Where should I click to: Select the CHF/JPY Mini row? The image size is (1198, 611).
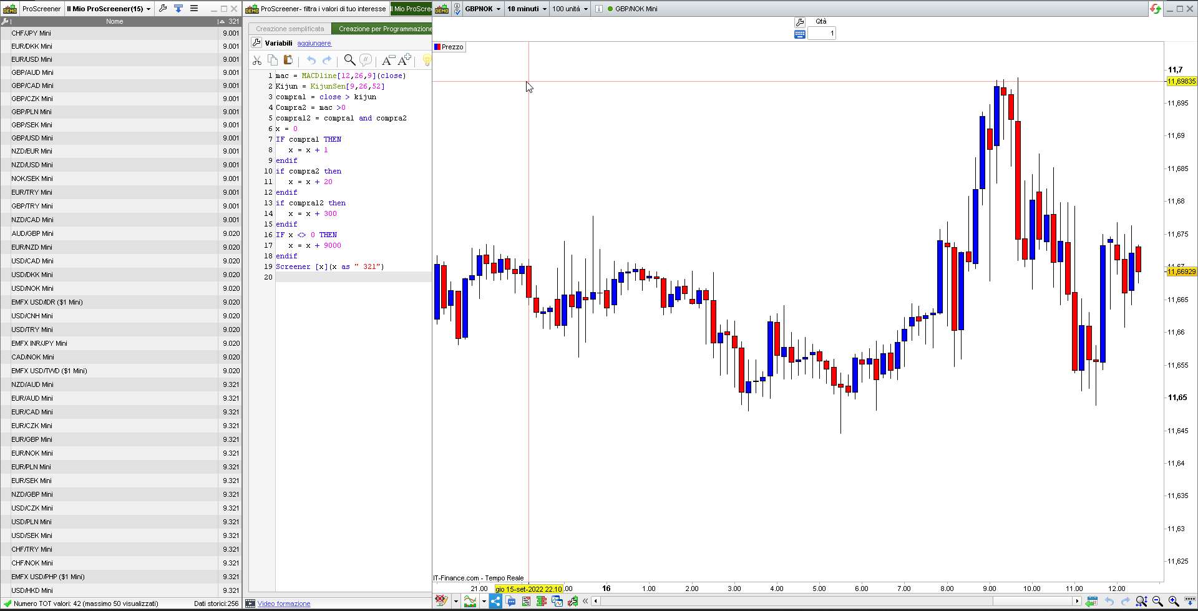[120, 33]
